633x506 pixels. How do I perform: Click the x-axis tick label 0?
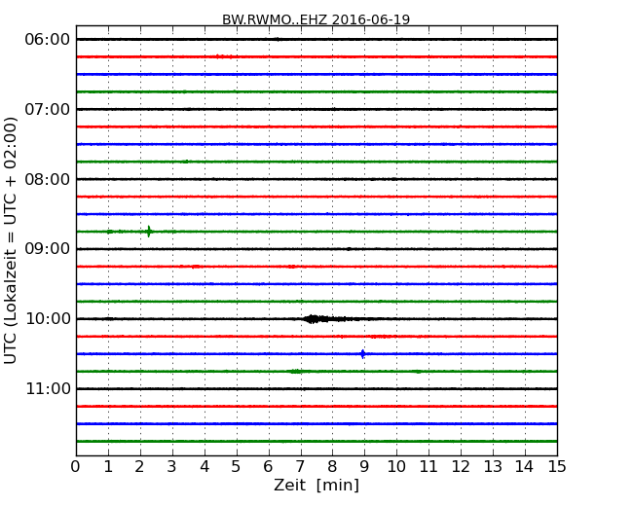pyautogui.click(x=76, y=466)
